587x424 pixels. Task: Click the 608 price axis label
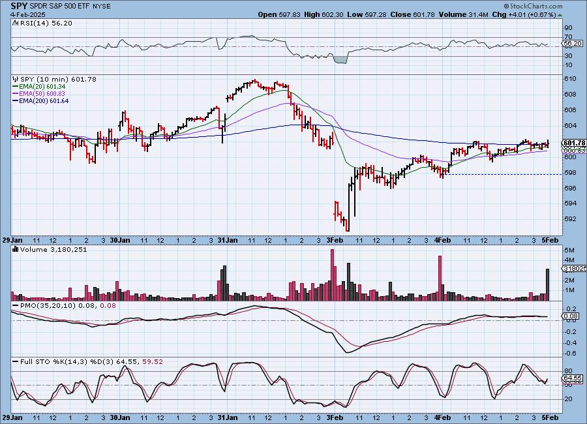tap(571, 95)
